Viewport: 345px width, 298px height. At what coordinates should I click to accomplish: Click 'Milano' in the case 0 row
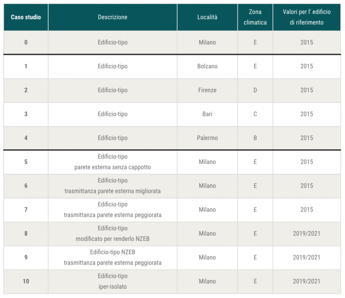207,42
